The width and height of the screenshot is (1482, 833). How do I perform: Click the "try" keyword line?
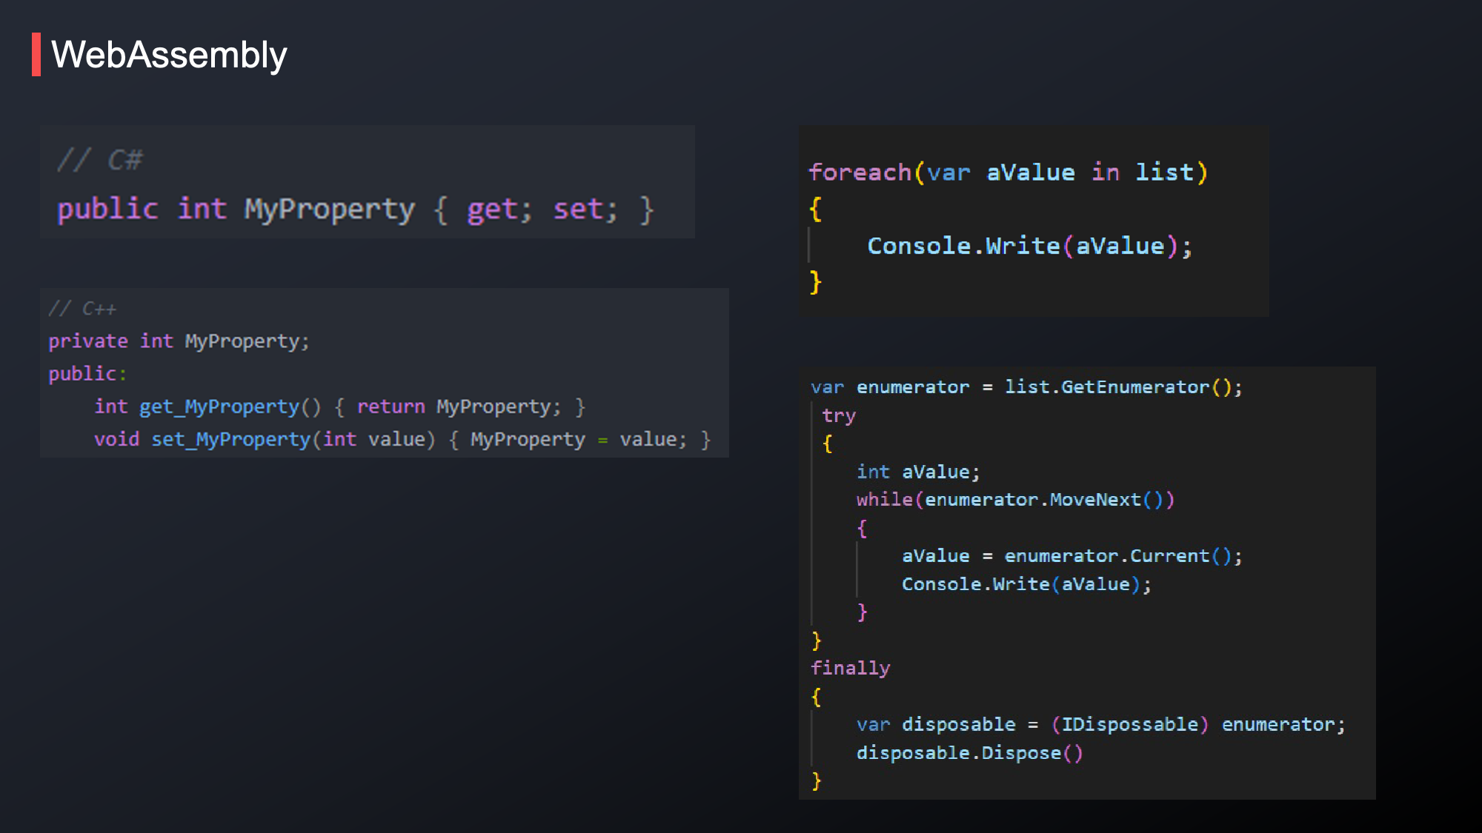point(839,416)
